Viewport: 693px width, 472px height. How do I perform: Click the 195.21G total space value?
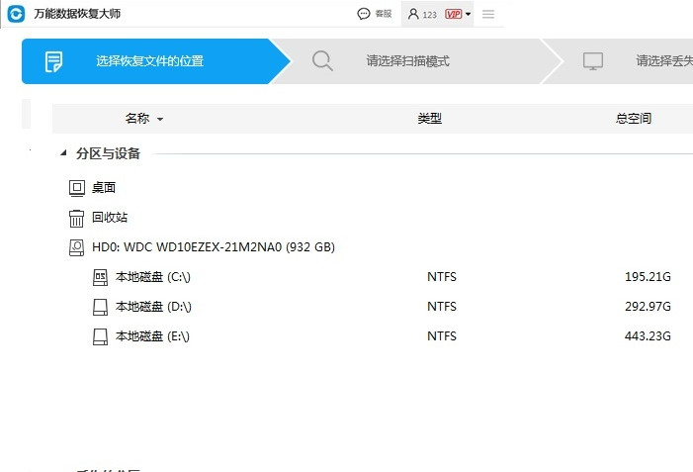(648, 277)
